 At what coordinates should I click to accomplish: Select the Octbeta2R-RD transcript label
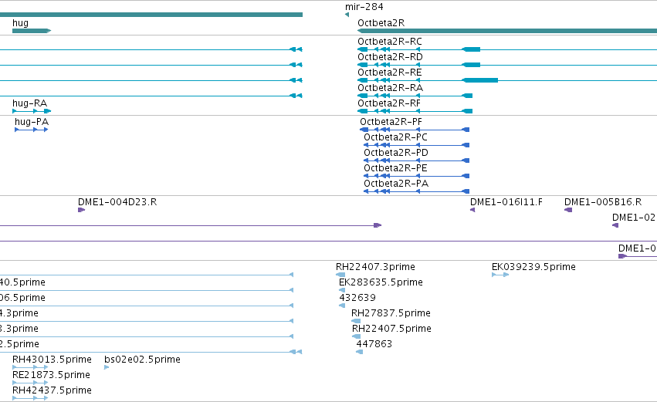(390, 57)
